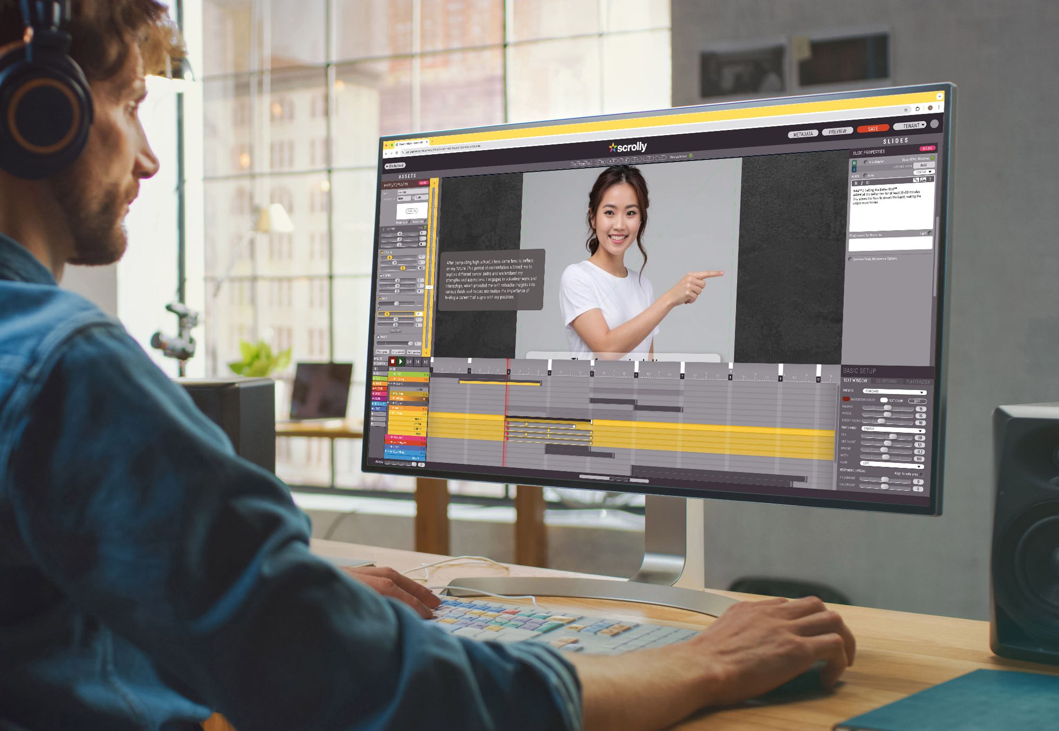Viewport: 1059px width, 731px height.
Task: Click the insert image icon
Action: (923, 180)
